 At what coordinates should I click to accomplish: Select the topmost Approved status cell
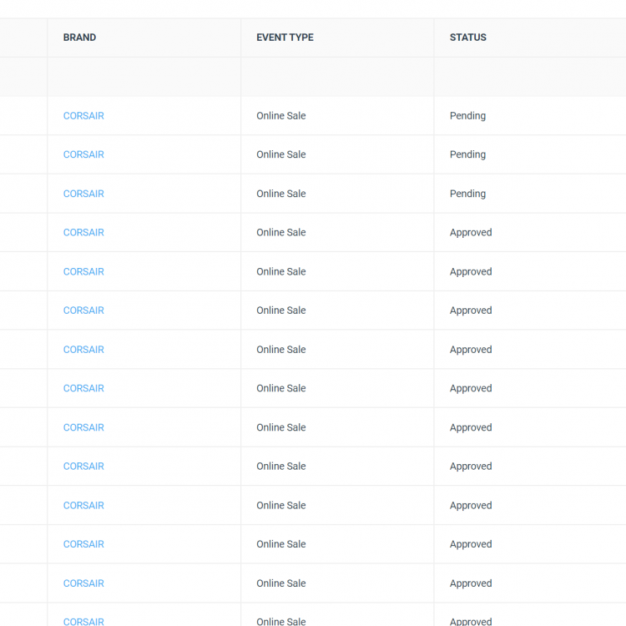(471, 232)
